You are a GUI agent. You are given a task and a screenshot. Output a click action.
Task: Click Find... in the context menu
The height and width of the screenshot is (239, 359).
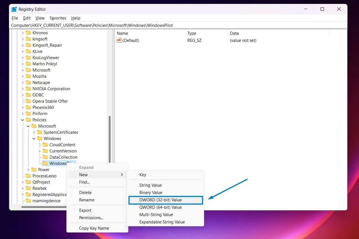97,182
